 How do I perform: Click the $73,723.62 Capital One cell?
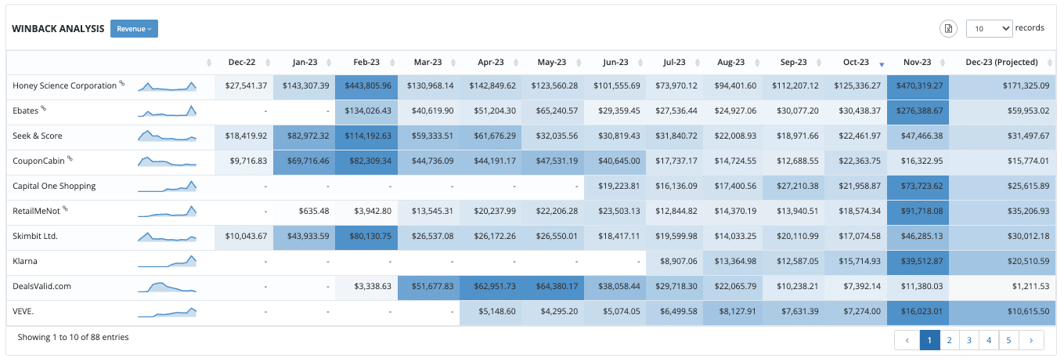click(918, 186)
